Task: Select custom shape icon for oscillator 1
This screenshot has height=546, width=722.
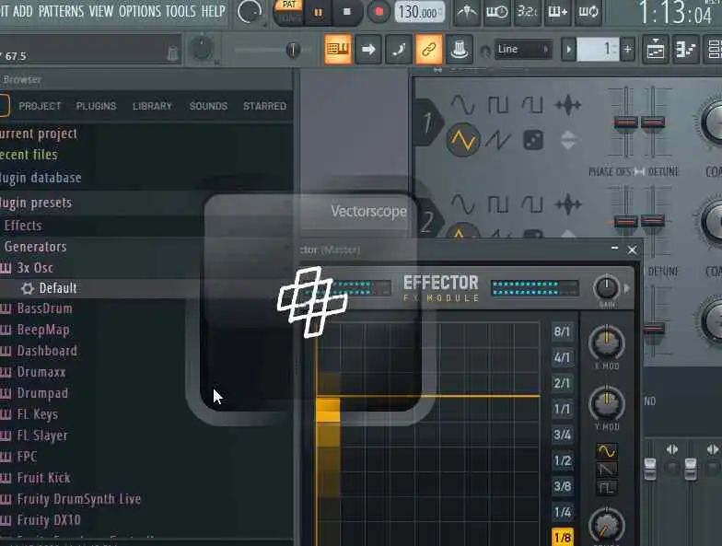Action: pos(568,140)
